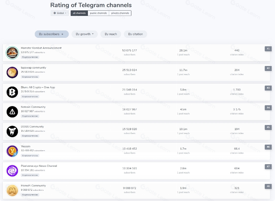Open Pixelverse.xyz News Channel link
This screenshot has width=275, height=201.
tap(39, 166)
